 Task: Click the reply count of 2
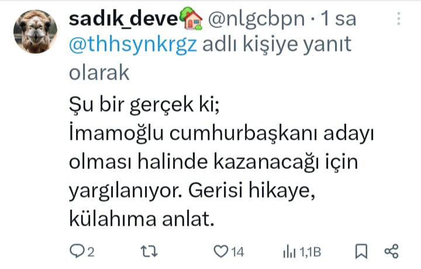[91, 252]
